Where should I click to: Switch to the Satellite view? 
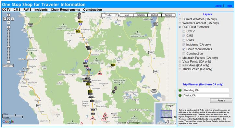(x=141, y=15)
